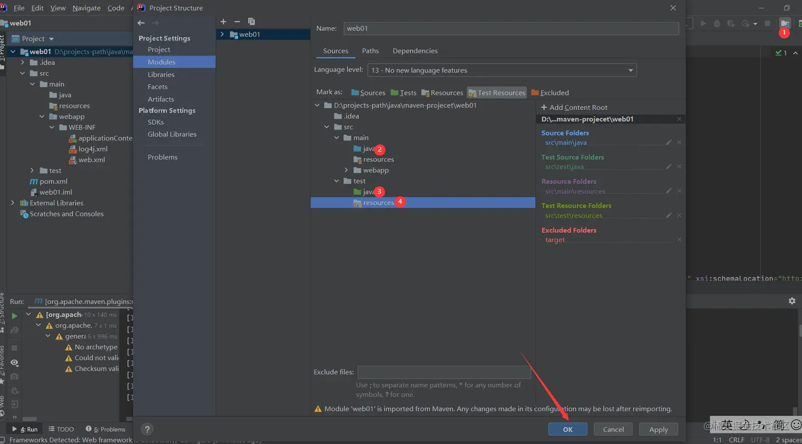Collapse src node in content root tree
The width and height of the screenshot is (802, 444).
point(327,127)
